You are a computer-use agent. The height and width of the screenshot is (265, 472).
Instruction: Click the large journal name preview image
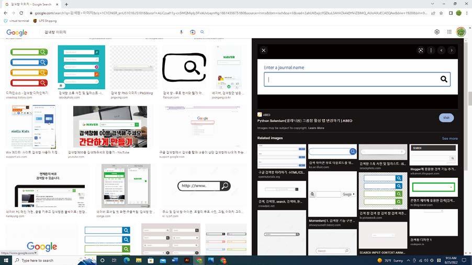(357, 77)
